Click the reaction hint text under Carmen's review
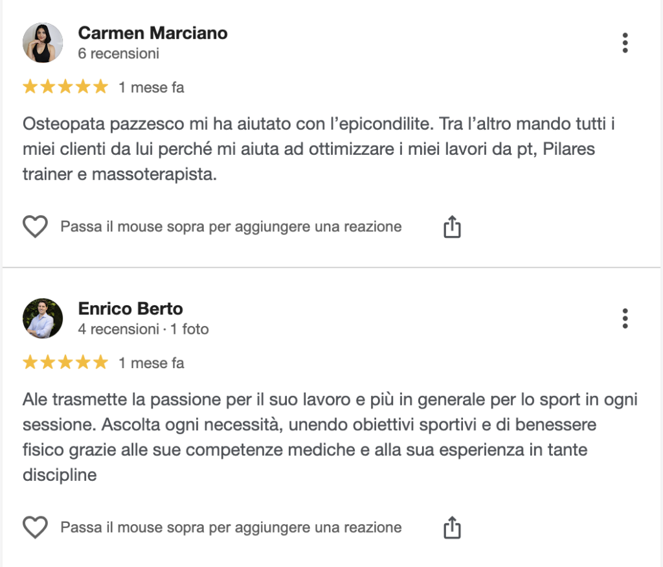The height and width of the screenshot is (567, 663). click(x=231, y=227)
